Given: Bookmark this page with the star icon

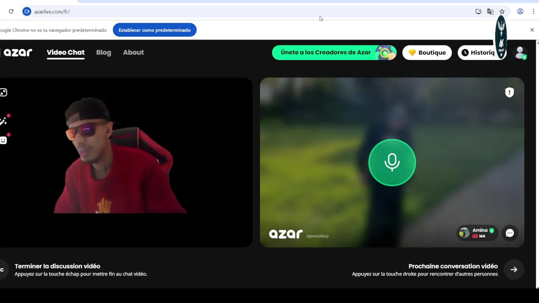Looking at the screenshot, I should click(x=502, y=11).
